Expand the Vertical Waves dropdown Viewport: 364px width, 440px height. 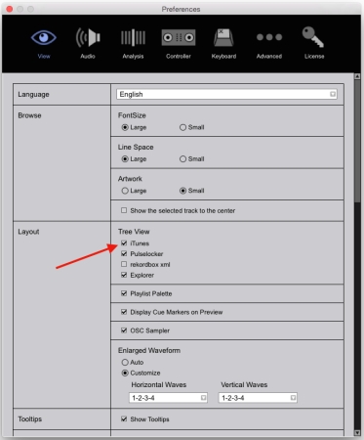(x=258, y=398)
